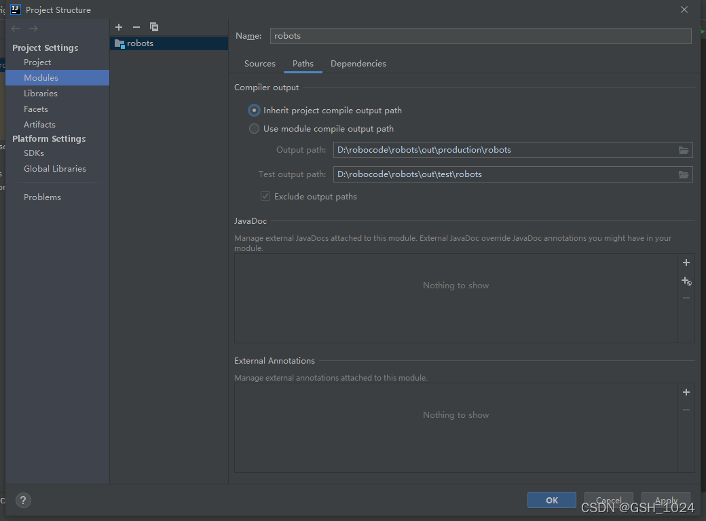The image size is (706, 521).
Task: Remove JavaDoc entry with minus icon
Action: click(686, 298)
